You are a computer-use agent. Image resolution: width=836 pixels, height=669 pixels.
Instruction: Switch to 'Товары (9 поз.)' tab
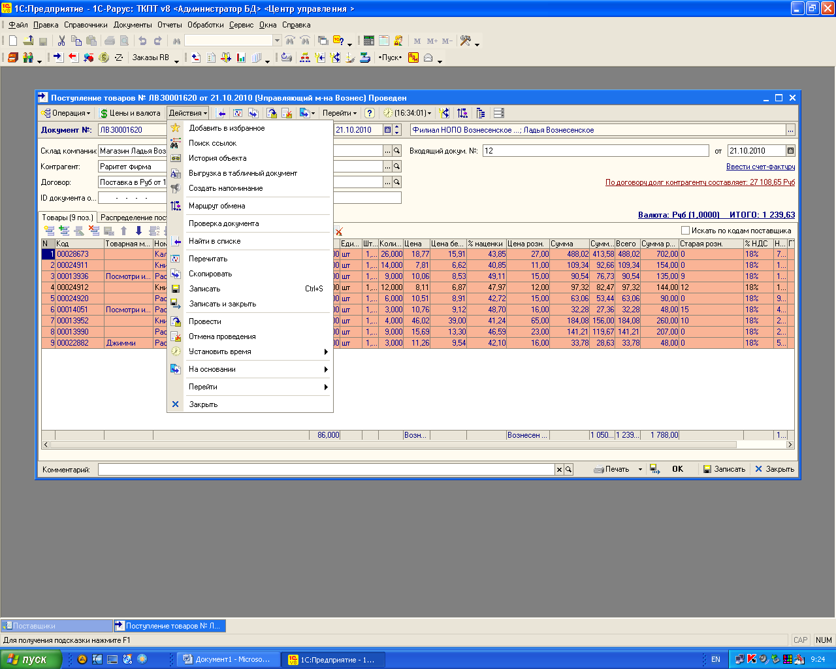68,218
